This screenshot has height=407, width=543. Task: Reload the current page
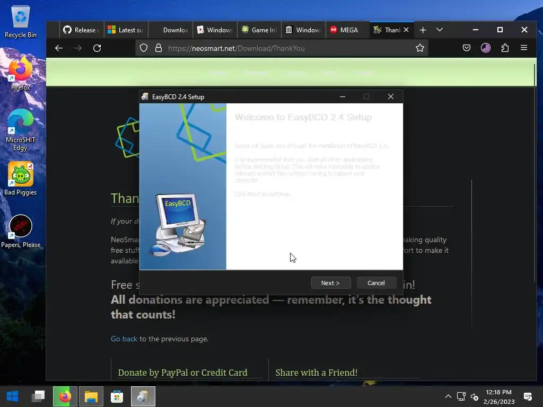(97, 48)
